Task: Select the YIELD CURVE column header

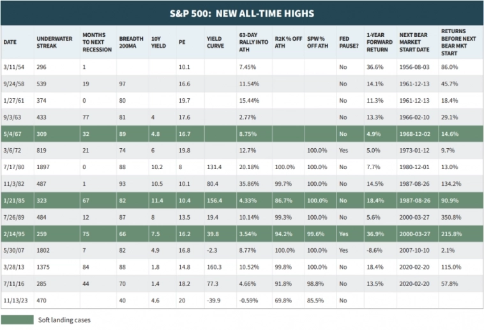Action: point(215,42)
